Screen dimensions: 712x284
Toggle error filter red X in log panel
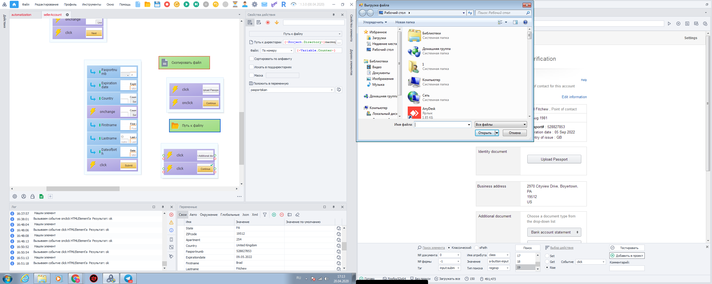tap(171, 215)
